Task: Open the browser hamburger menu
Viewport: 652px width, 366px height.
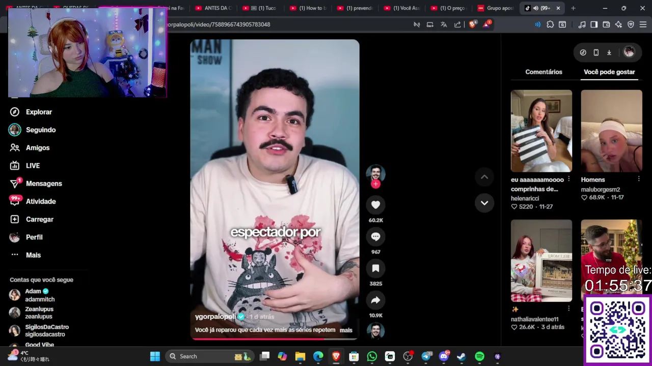Action: [x=643, y=24]
